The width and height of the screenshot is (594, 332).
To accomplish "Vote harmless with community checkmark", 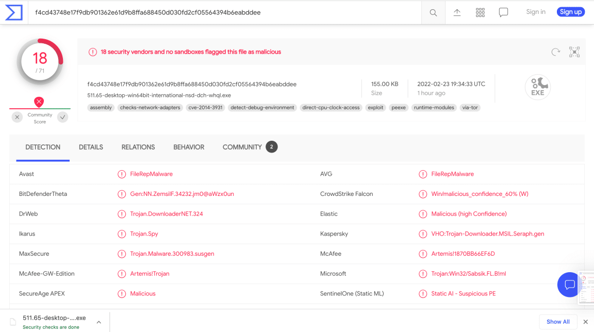I will coord(63,117).
